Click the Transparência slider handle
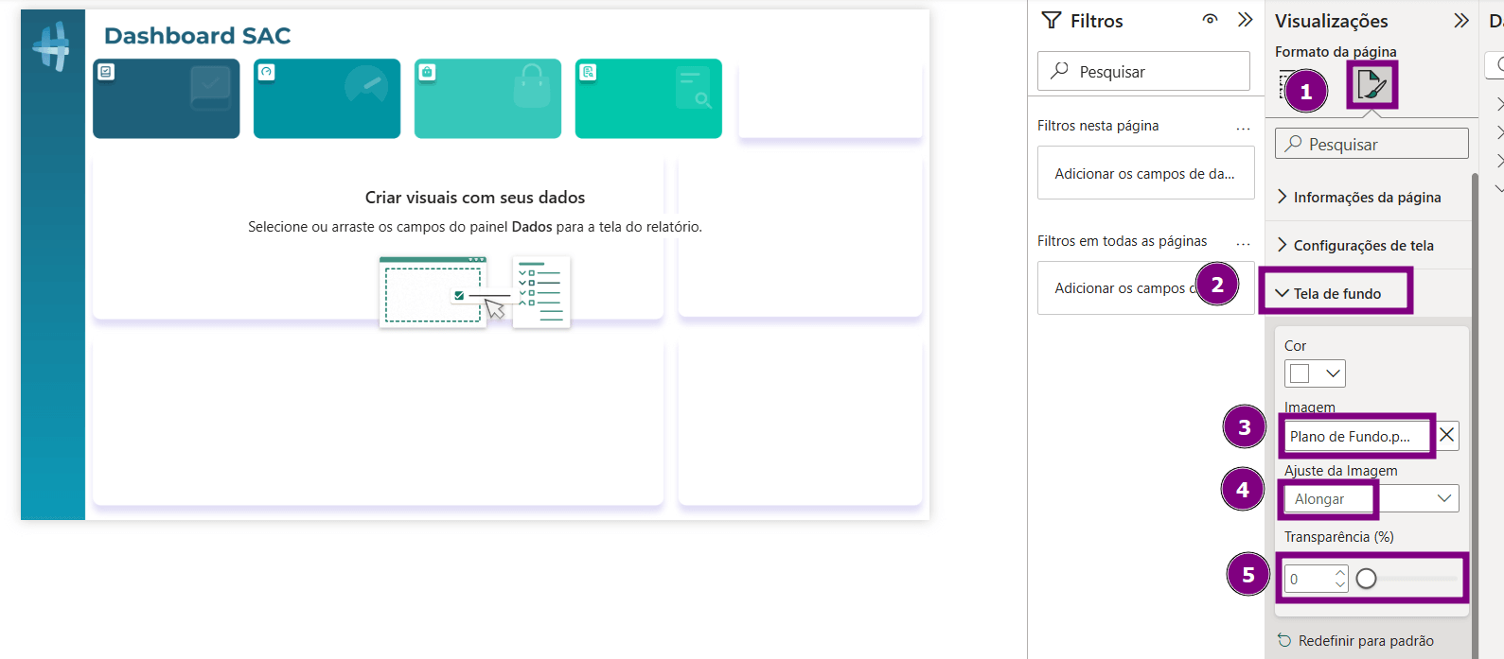Image resolution: width=1504 pixels, height=659 pixels. click(1366, 579)
